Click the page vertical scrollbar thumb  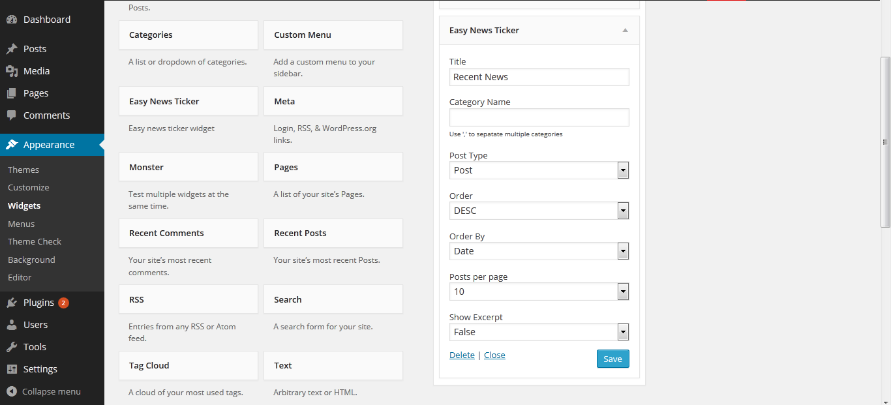[885, 142]
